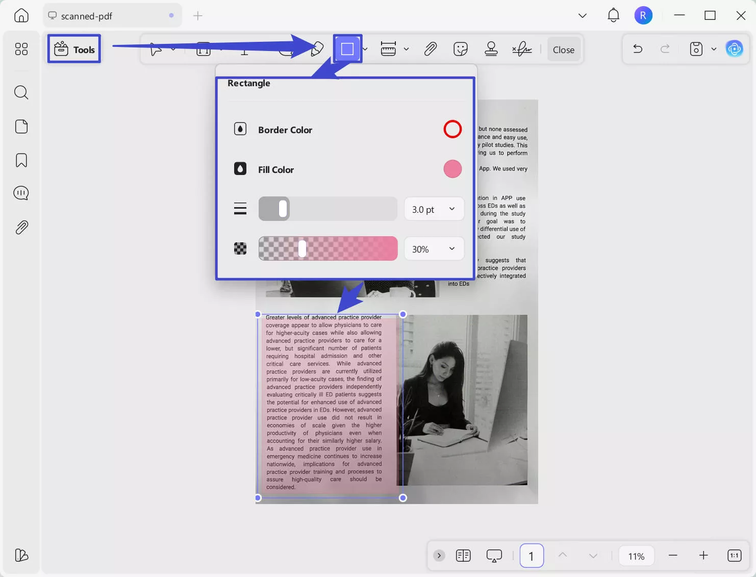Select the sticker tool

pyautogui.click(x=460, y=49)
